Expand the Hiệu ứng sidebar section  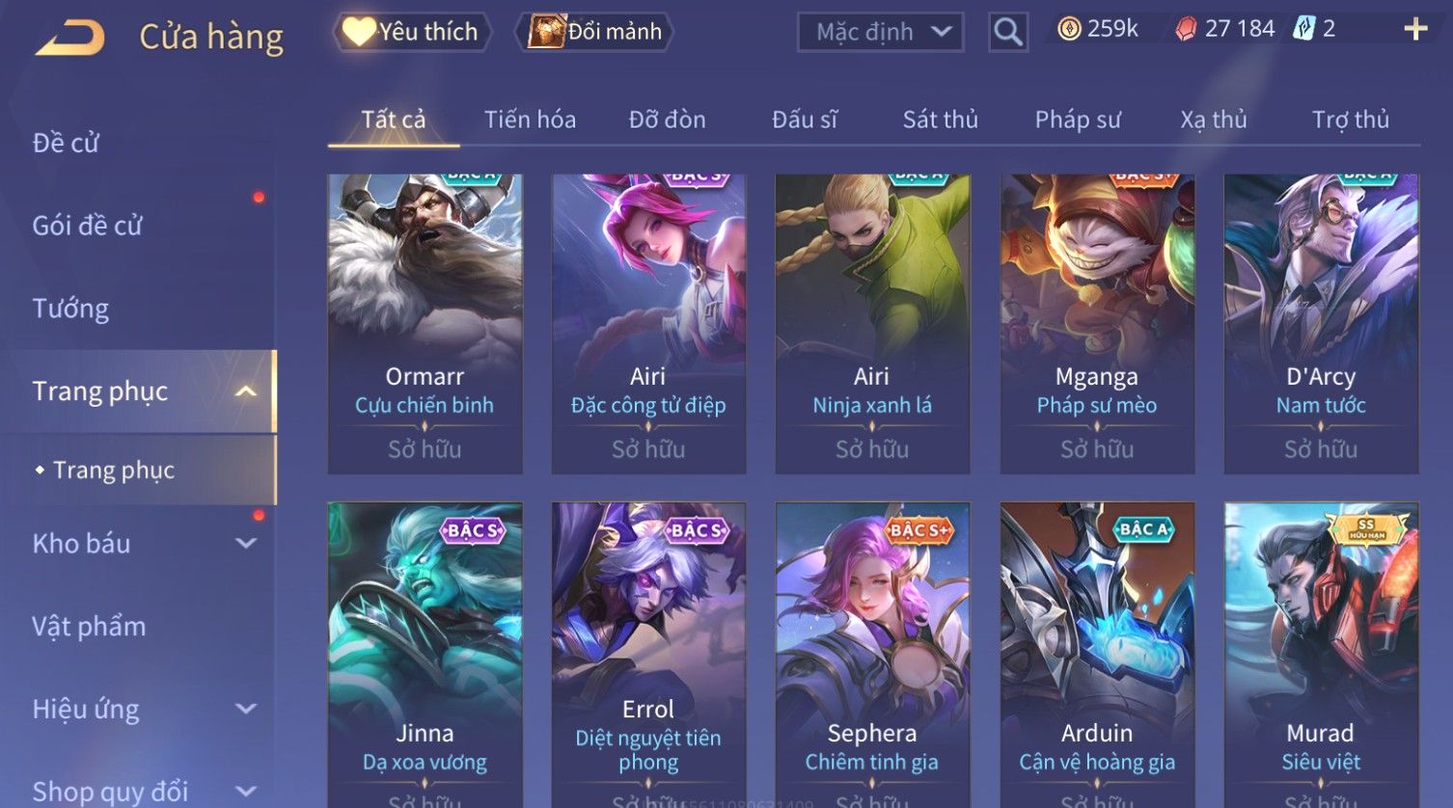[246, 710]
